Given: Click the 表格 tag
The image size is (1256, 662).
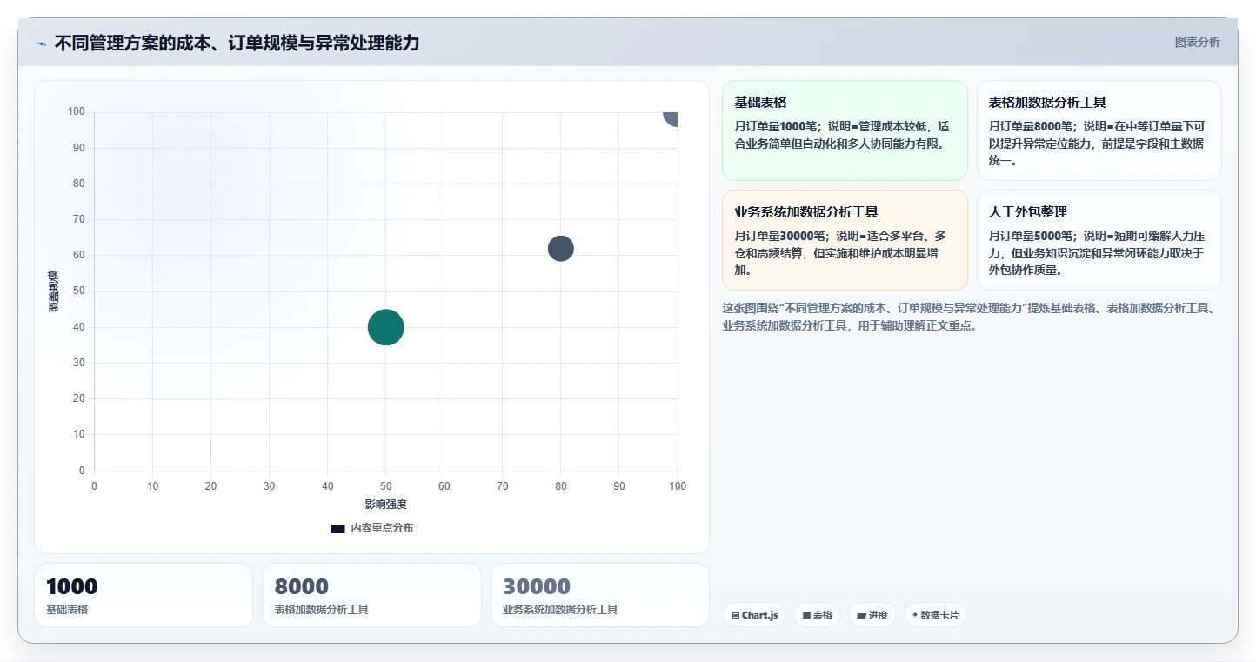Looking at the screenshot, I should (817, 615).
